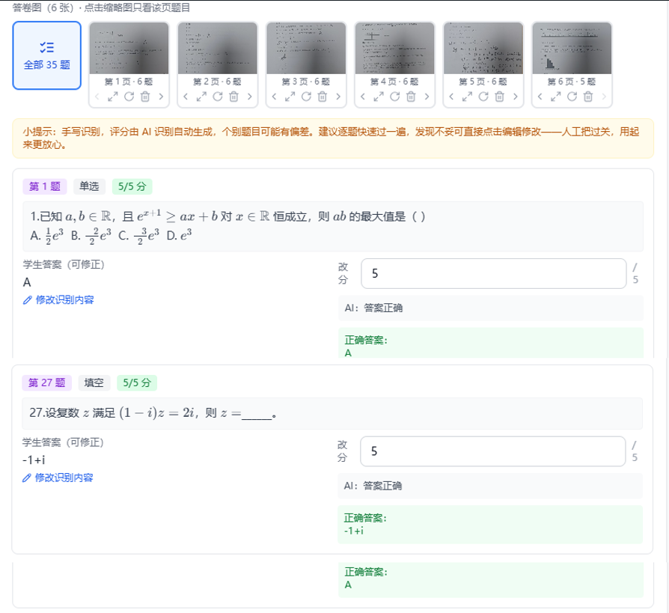The image size is (669, 613).
Task: Expand page 1 image to fullscreen
Action: (113, 97)
